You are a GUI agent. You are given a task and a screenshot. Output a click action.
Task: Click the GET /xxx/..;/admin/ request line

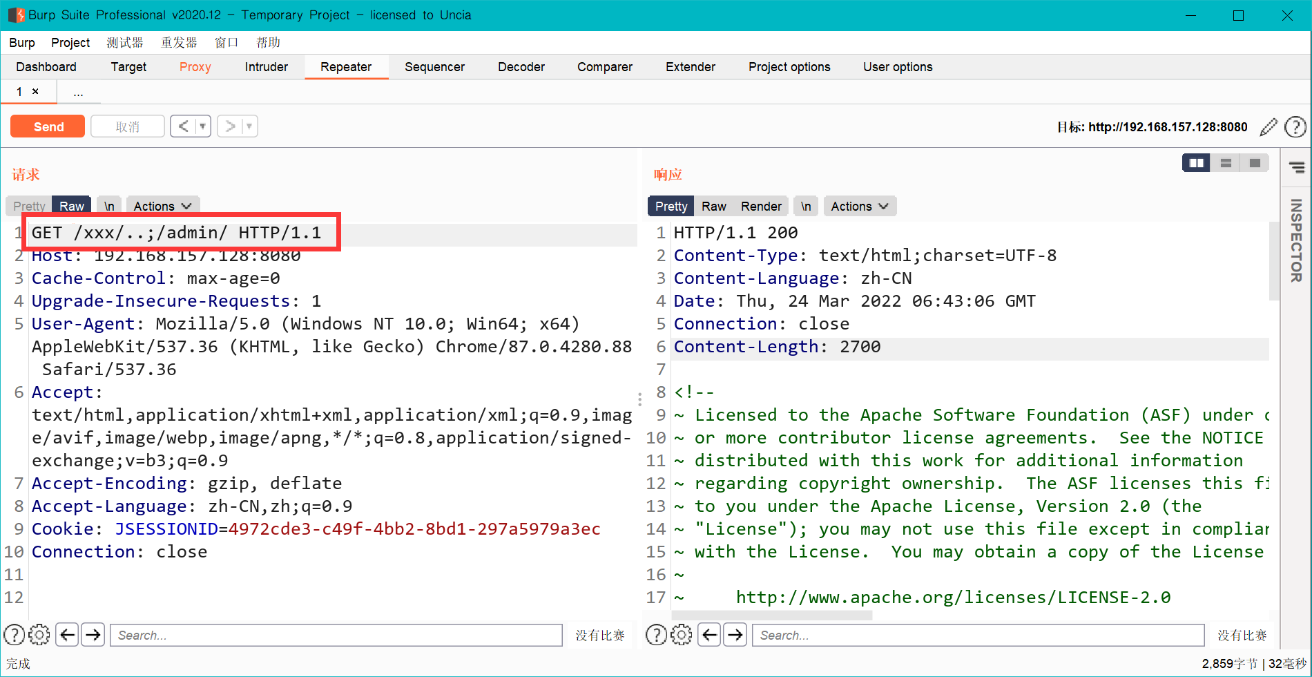click(x=177, y=233)
